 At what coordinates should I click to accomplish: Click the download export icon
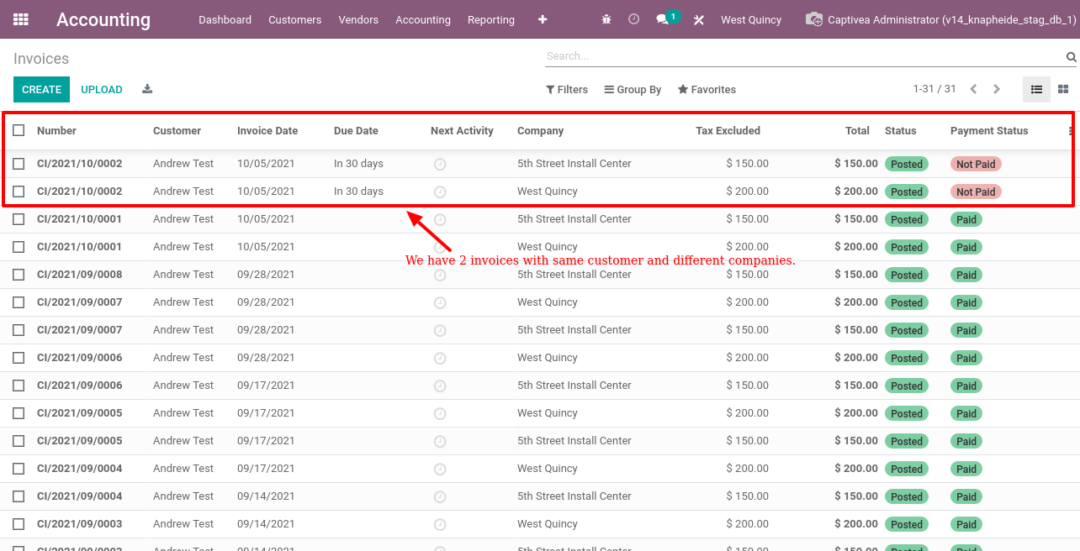pos(147,89)
